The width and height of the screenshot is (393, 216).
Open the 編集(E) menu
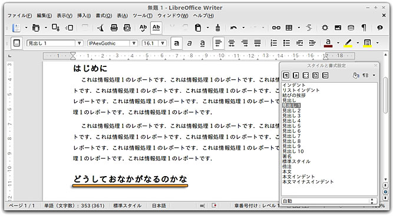[44, 15]
